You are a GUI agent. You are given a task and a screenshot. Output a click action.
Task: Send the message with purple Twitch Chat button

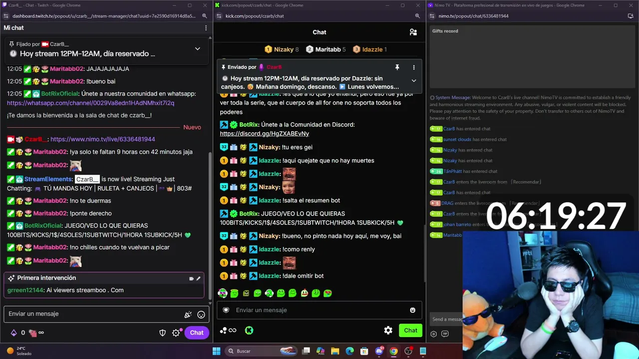[x=196, y=333]
